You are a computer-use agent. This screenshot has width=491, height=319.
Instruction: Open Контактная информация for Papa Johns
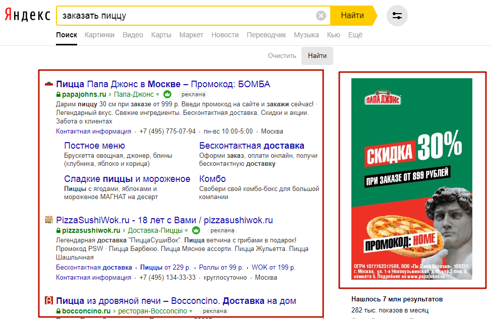coord(94,132)
